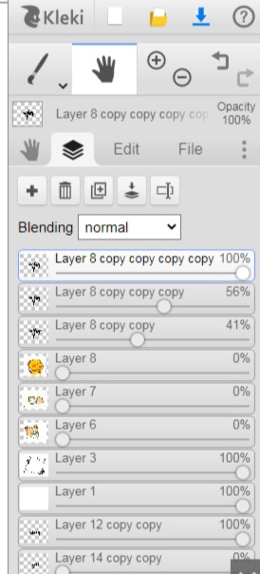This screenshot has height=574, width=260.
Task: Select the Brush tool
Action: coord(38,69)
